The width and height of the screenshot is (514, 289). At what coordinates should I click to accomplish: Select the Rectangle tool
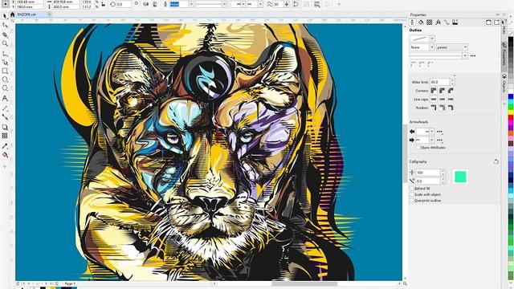tap(5, 71)
